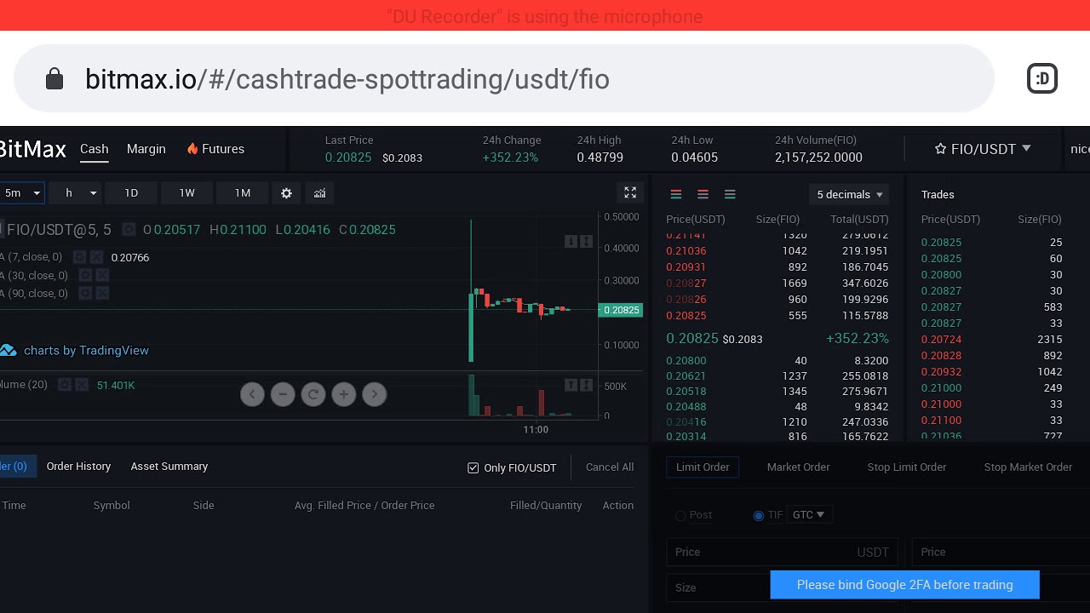Maximize the main price chart pane
This screenshot has width=1090, height=613.
587,242
